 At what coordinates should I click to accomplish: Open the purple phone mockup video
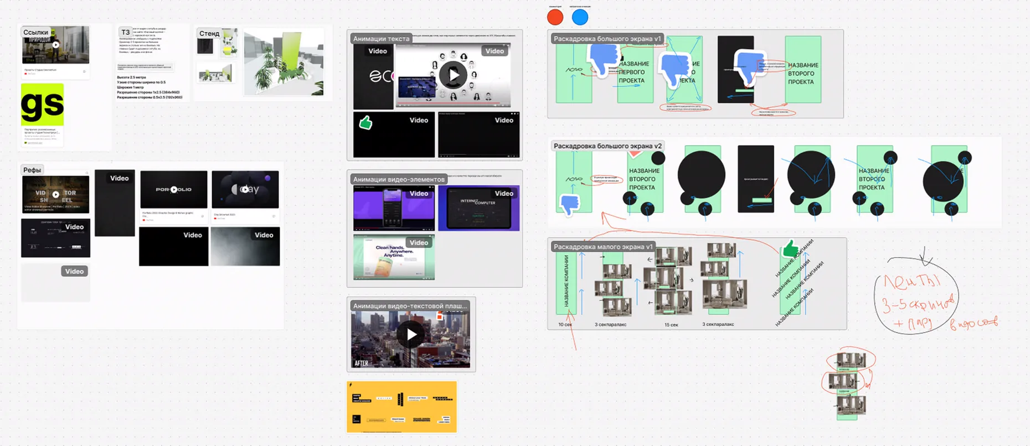(394, 208)
